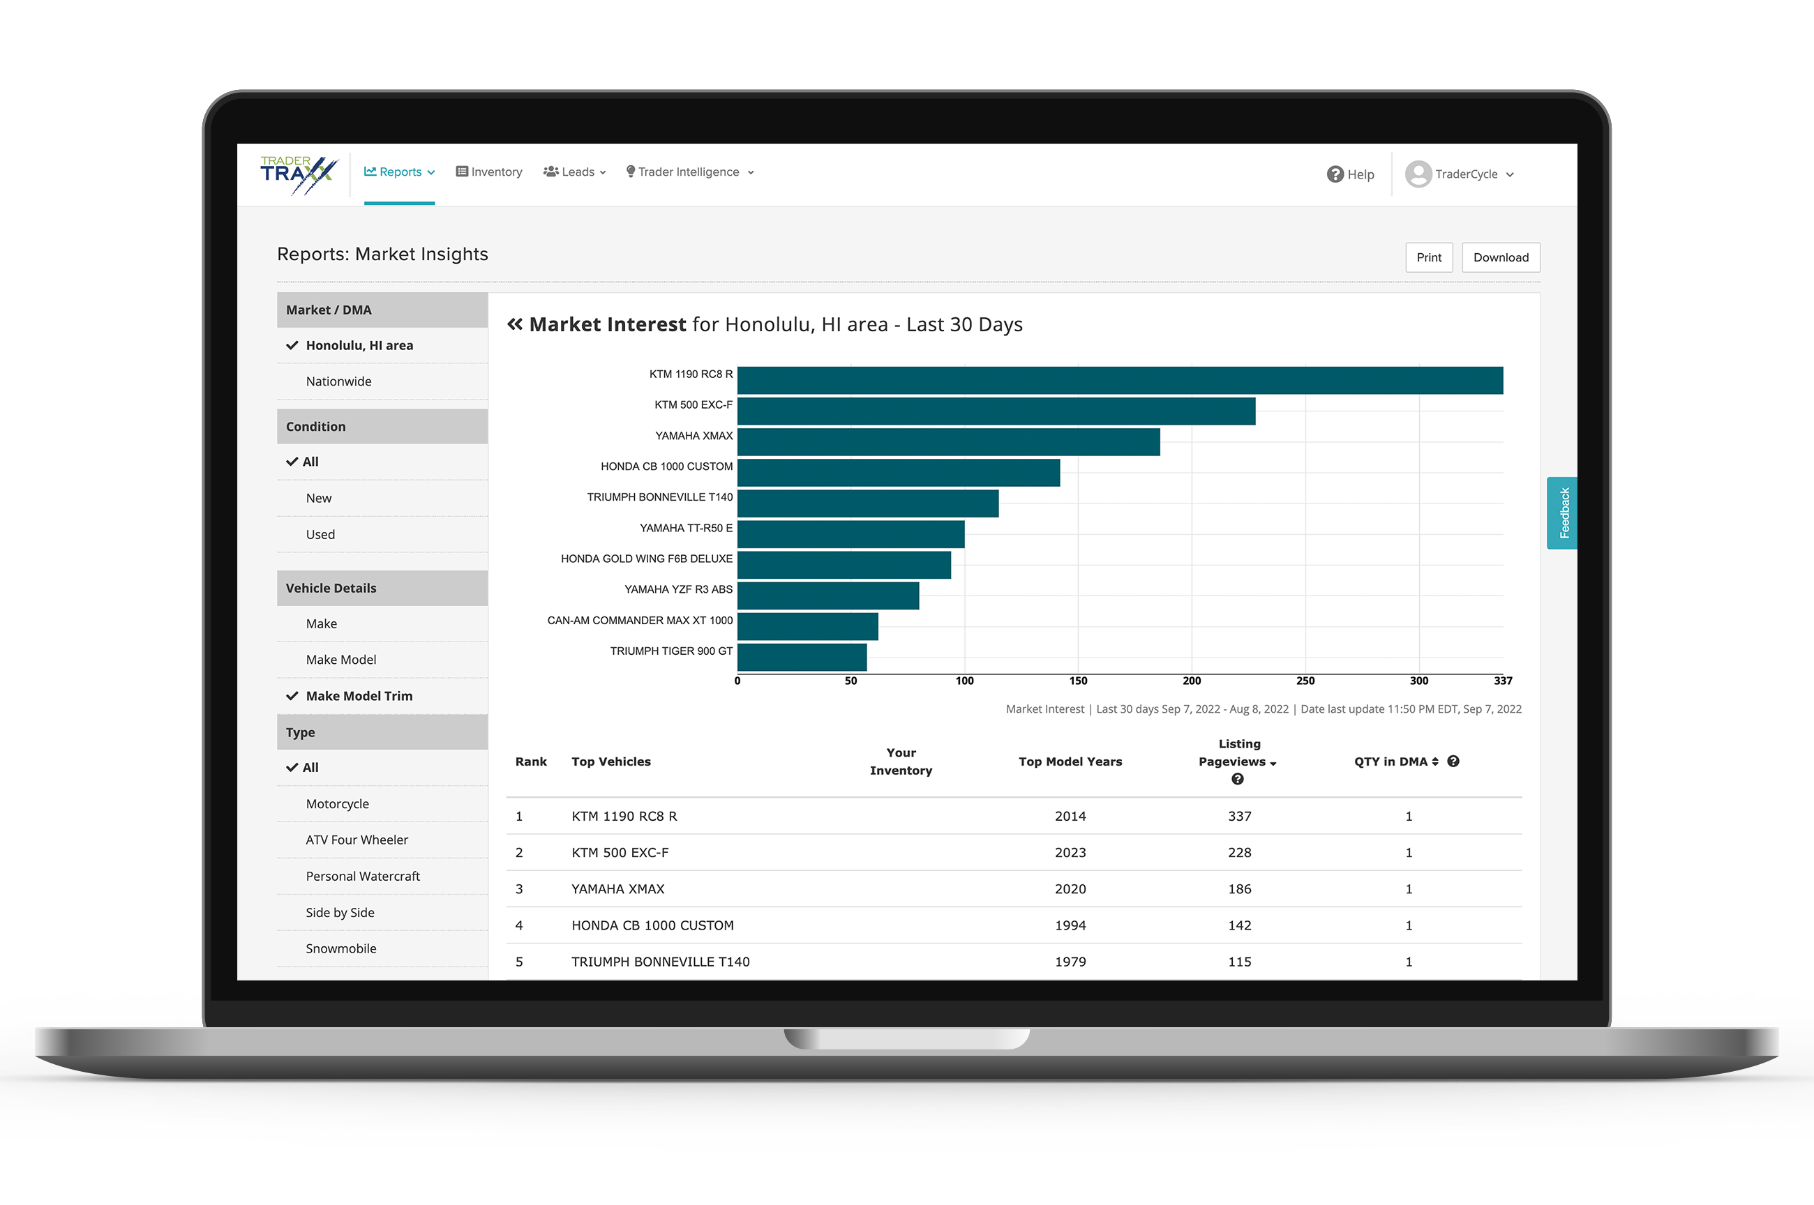Click the TRIUMPH TIGER 900 GT chart bar
Viewport: 1814px width, 1205px height.
(x=802, y=657)
